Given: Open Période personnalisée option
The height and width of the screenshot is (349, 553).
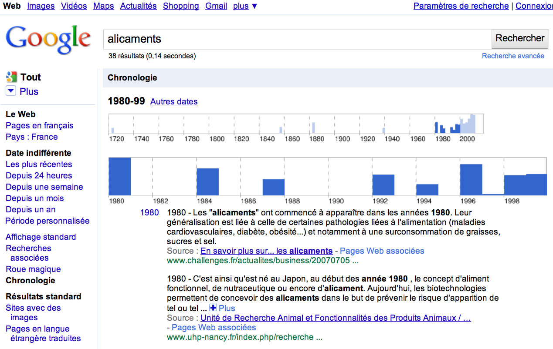Looking at the screenshot, I should (47, 221).
